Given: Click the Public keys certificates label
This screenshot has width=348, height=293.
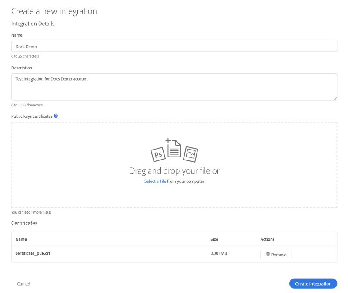Looking at the screenshot, I should click(32, 116).
